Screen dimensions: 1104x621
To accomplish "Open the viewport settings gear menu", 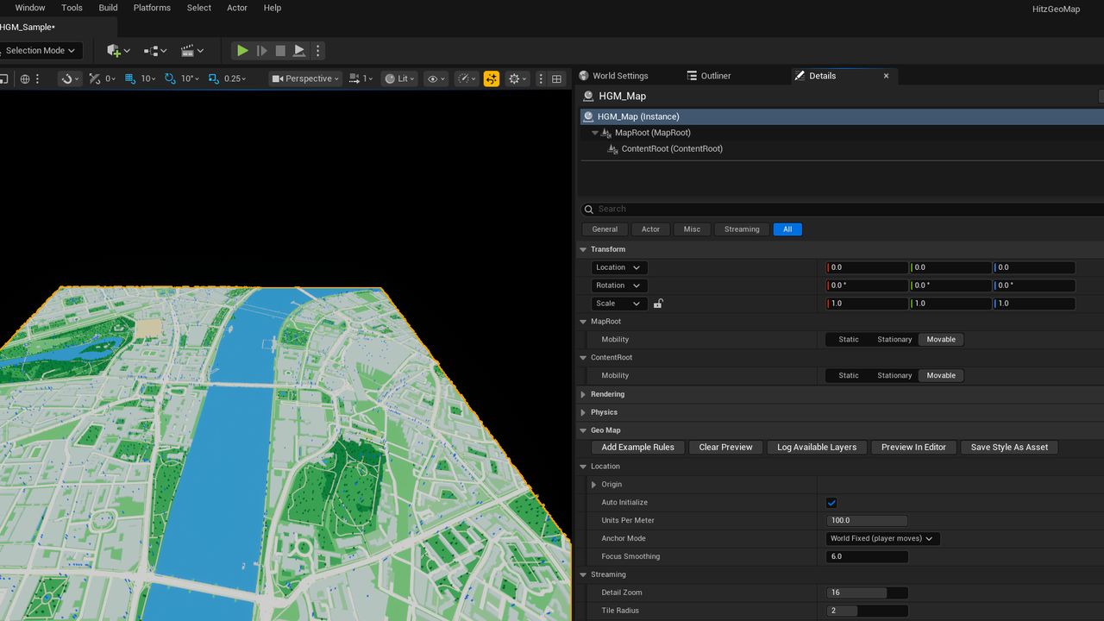I will tap(517, 78).
